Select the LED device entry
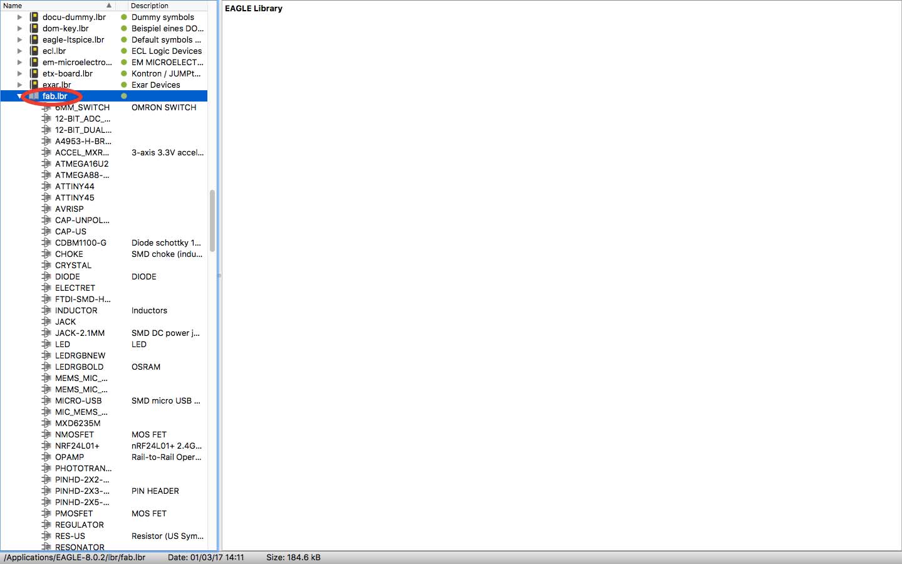This screenshot has height=564, width=902. click(x=63, y=345)
